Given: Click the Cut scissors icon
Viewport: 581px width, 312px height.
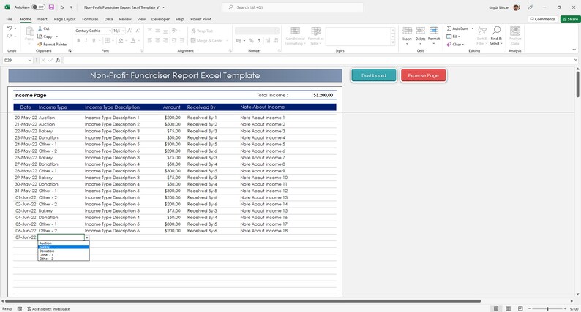Looking at the screenshot, I should pos(40,28).
